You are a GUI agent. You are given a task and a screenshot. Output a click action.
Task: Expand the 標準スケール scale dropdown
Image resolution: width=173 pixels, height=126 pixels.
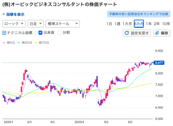(63, 24)
